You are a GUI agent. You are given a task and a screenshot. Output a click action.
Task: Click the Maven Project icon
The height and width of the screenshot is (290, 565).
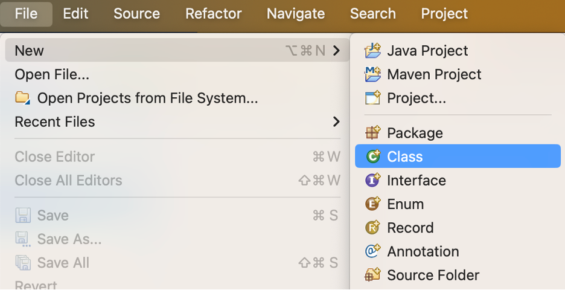[373, 74]
